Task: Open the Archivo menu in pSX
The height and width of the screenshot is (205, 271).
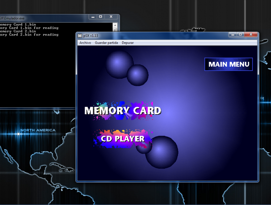Action: point(85,43)
